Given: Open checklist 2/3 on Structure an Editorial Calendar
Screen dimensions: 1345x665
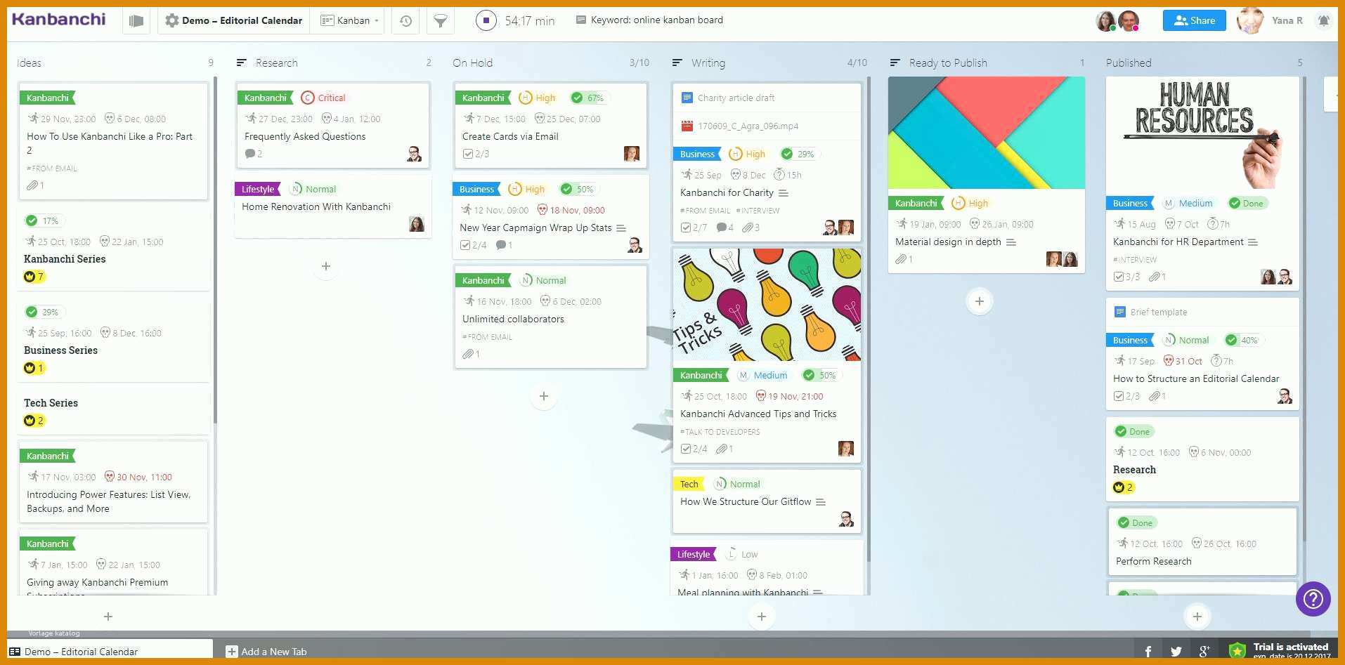Looking at the screenshot, I should click(1127, 396).
